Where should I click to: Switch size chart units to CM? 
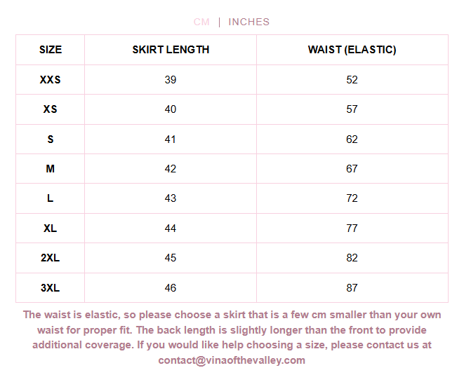click(201, 22)
